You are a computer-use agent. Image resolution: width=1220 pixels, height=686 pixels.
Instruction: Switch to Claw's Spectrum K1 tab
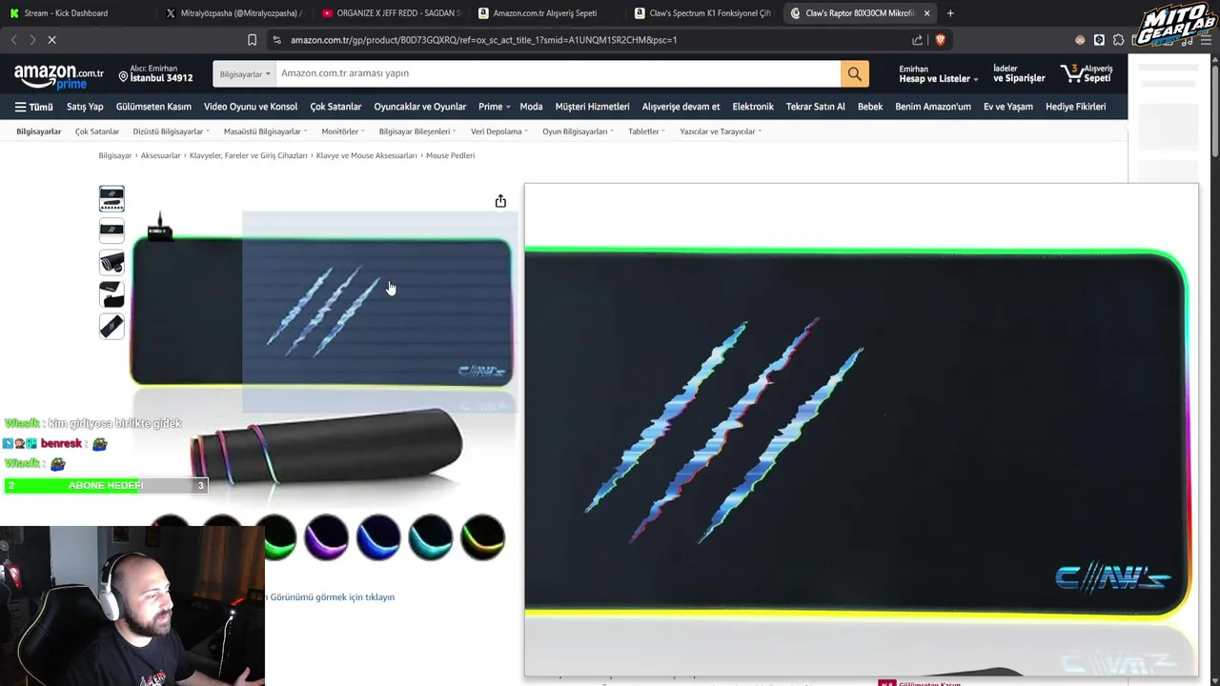click(703, 13)
